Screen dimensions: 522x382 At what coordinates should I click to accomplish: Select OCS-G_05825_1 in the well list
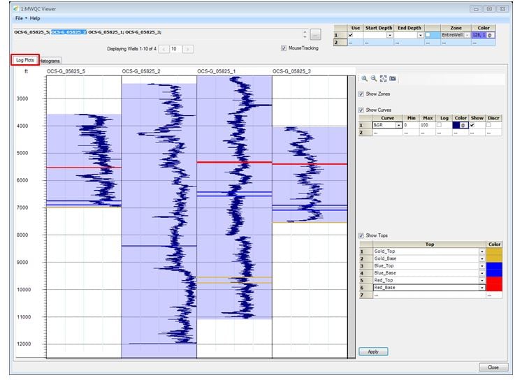106,32
